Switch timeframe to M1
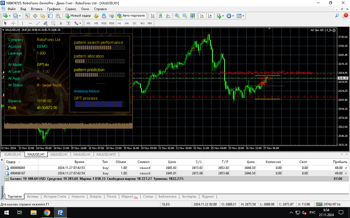The height and width of the screenshot is (218, 350). [89, 23]
